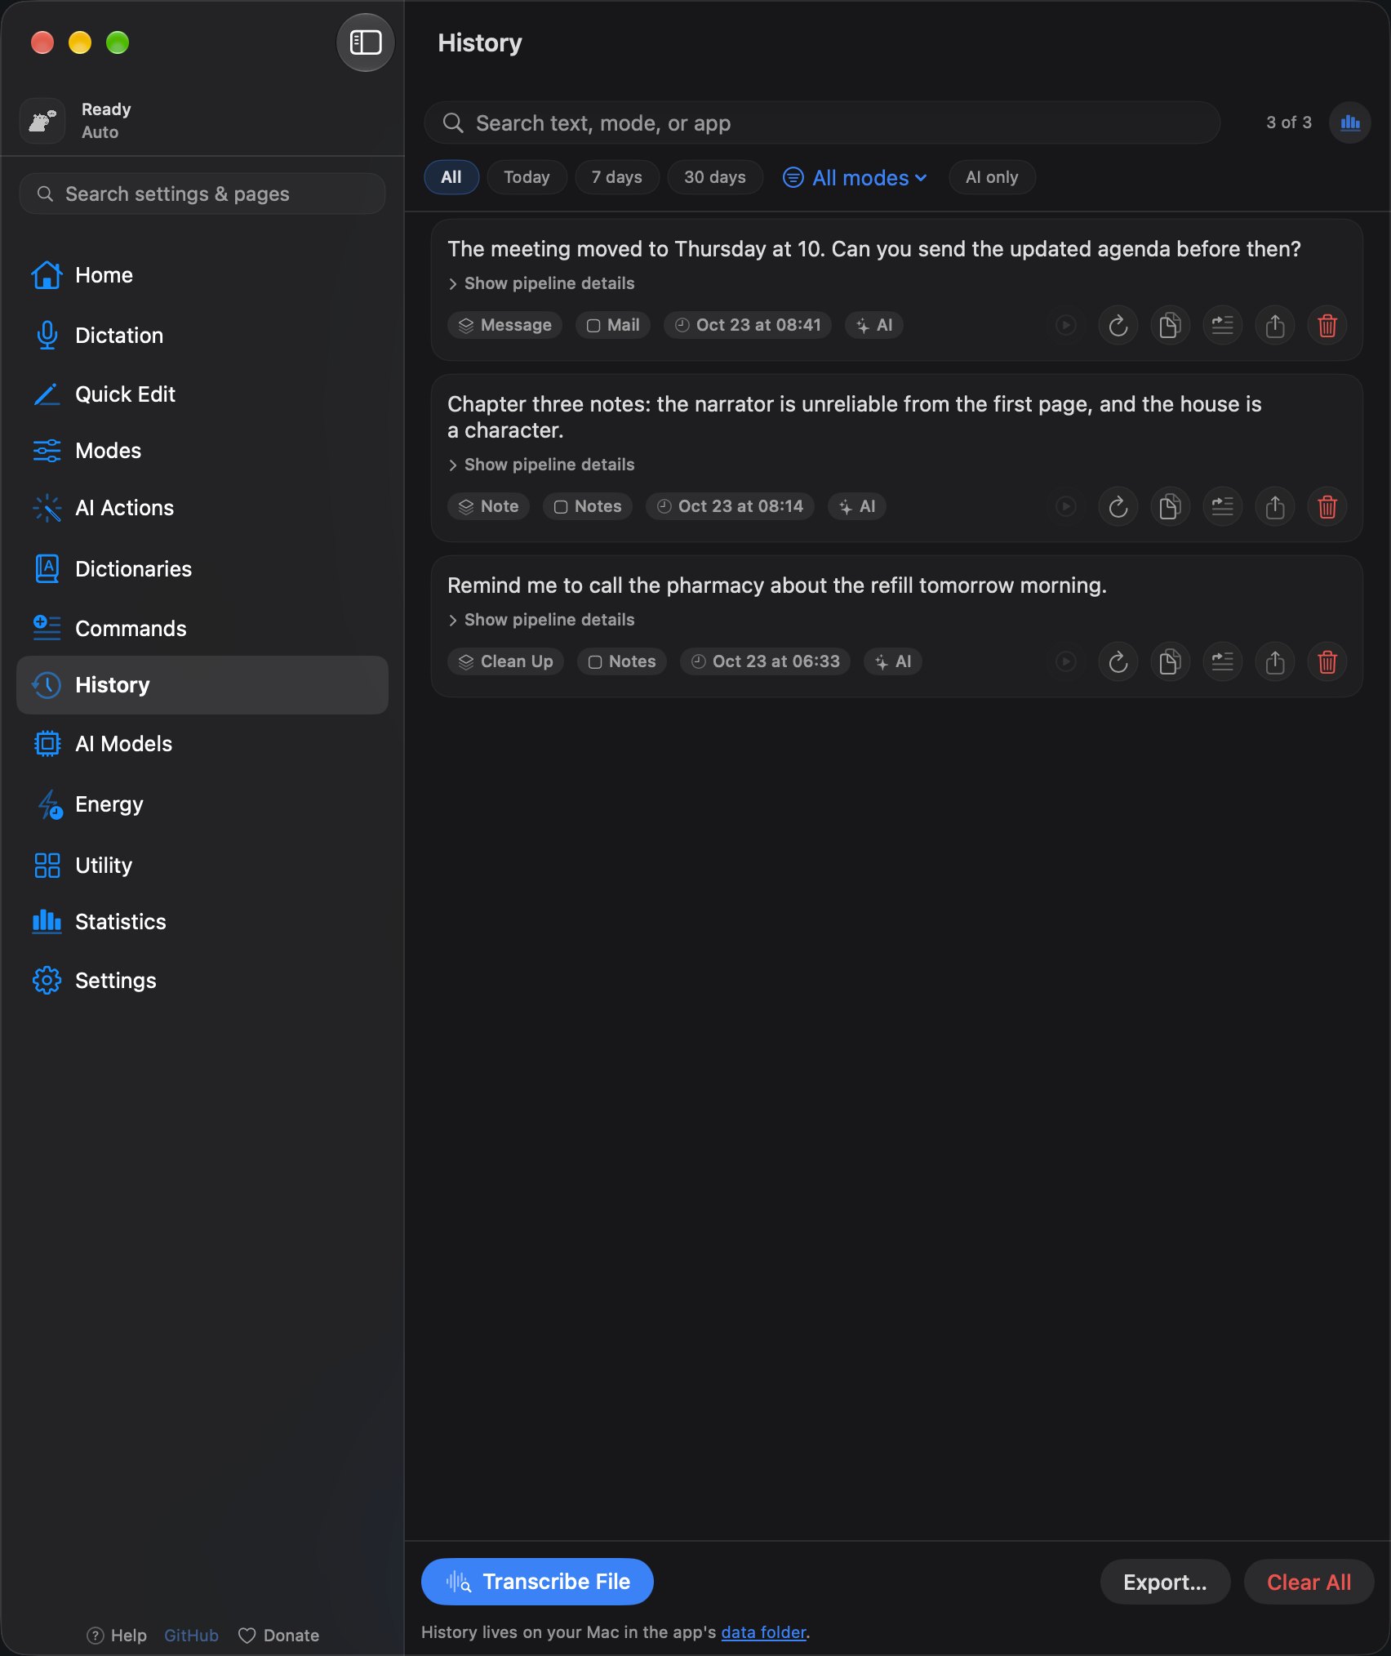
Task: Select the All time filter
Action: (x=451, y=177)
